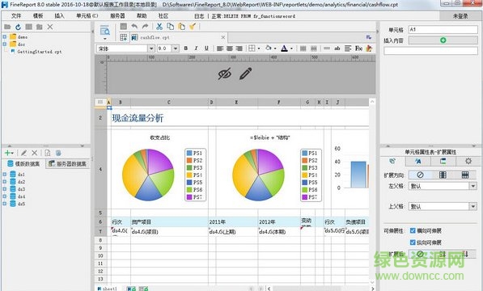Select vertical expand direction option

[443, 175]
